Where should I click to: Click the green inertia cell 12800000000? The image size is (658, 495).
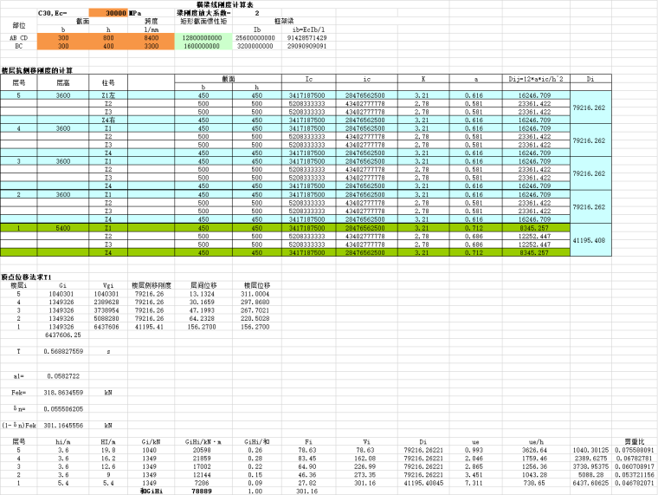(203, 38)
